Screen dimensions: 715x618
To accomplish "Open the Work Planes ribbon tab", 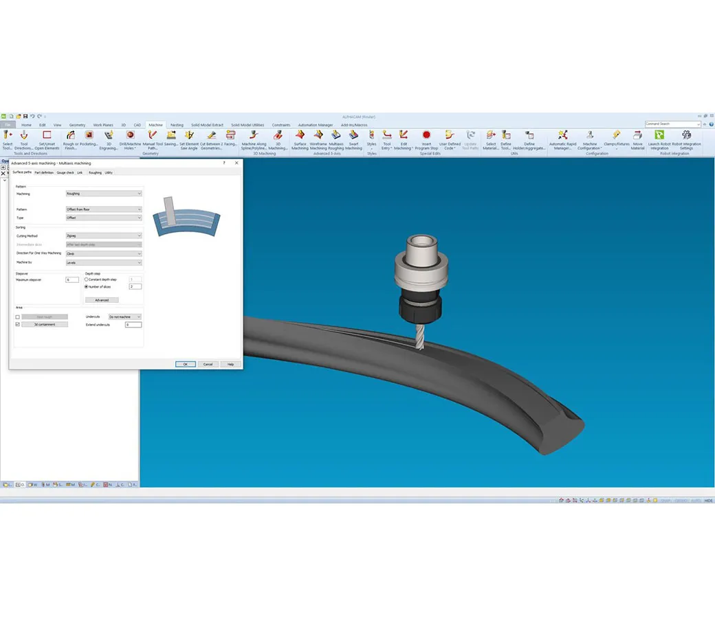I will [103, 125].
